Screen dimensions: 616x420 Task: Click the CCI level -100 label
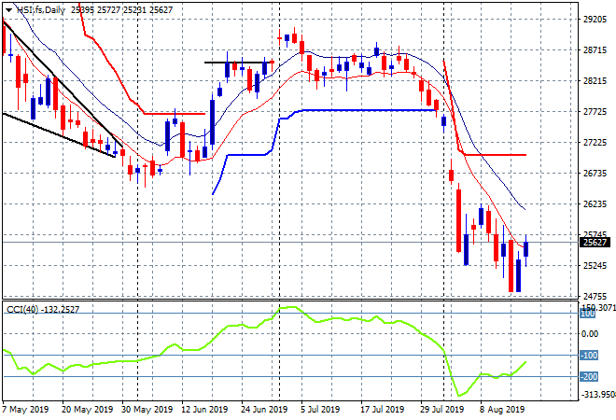[589, 356]
